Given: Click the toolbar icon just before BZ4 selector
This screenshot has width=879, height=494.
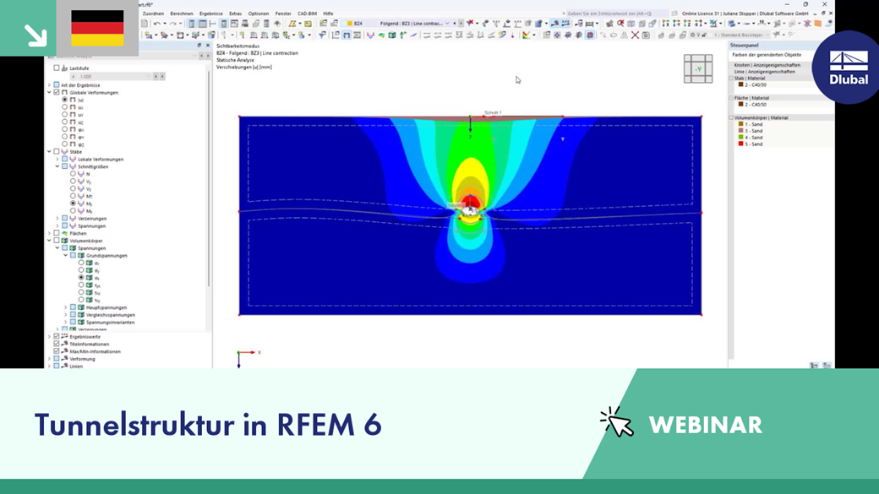Looking at the screenshot, I should pyautogui.click(x=335, y=24).
